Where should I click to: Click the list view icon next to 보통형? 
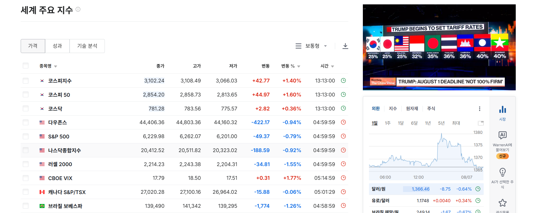(298, 46)
